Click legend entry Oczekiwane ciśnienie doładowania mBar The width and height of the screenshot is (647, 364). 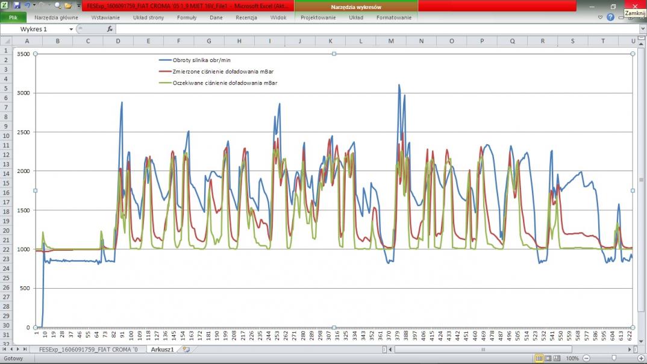(218, 83)
